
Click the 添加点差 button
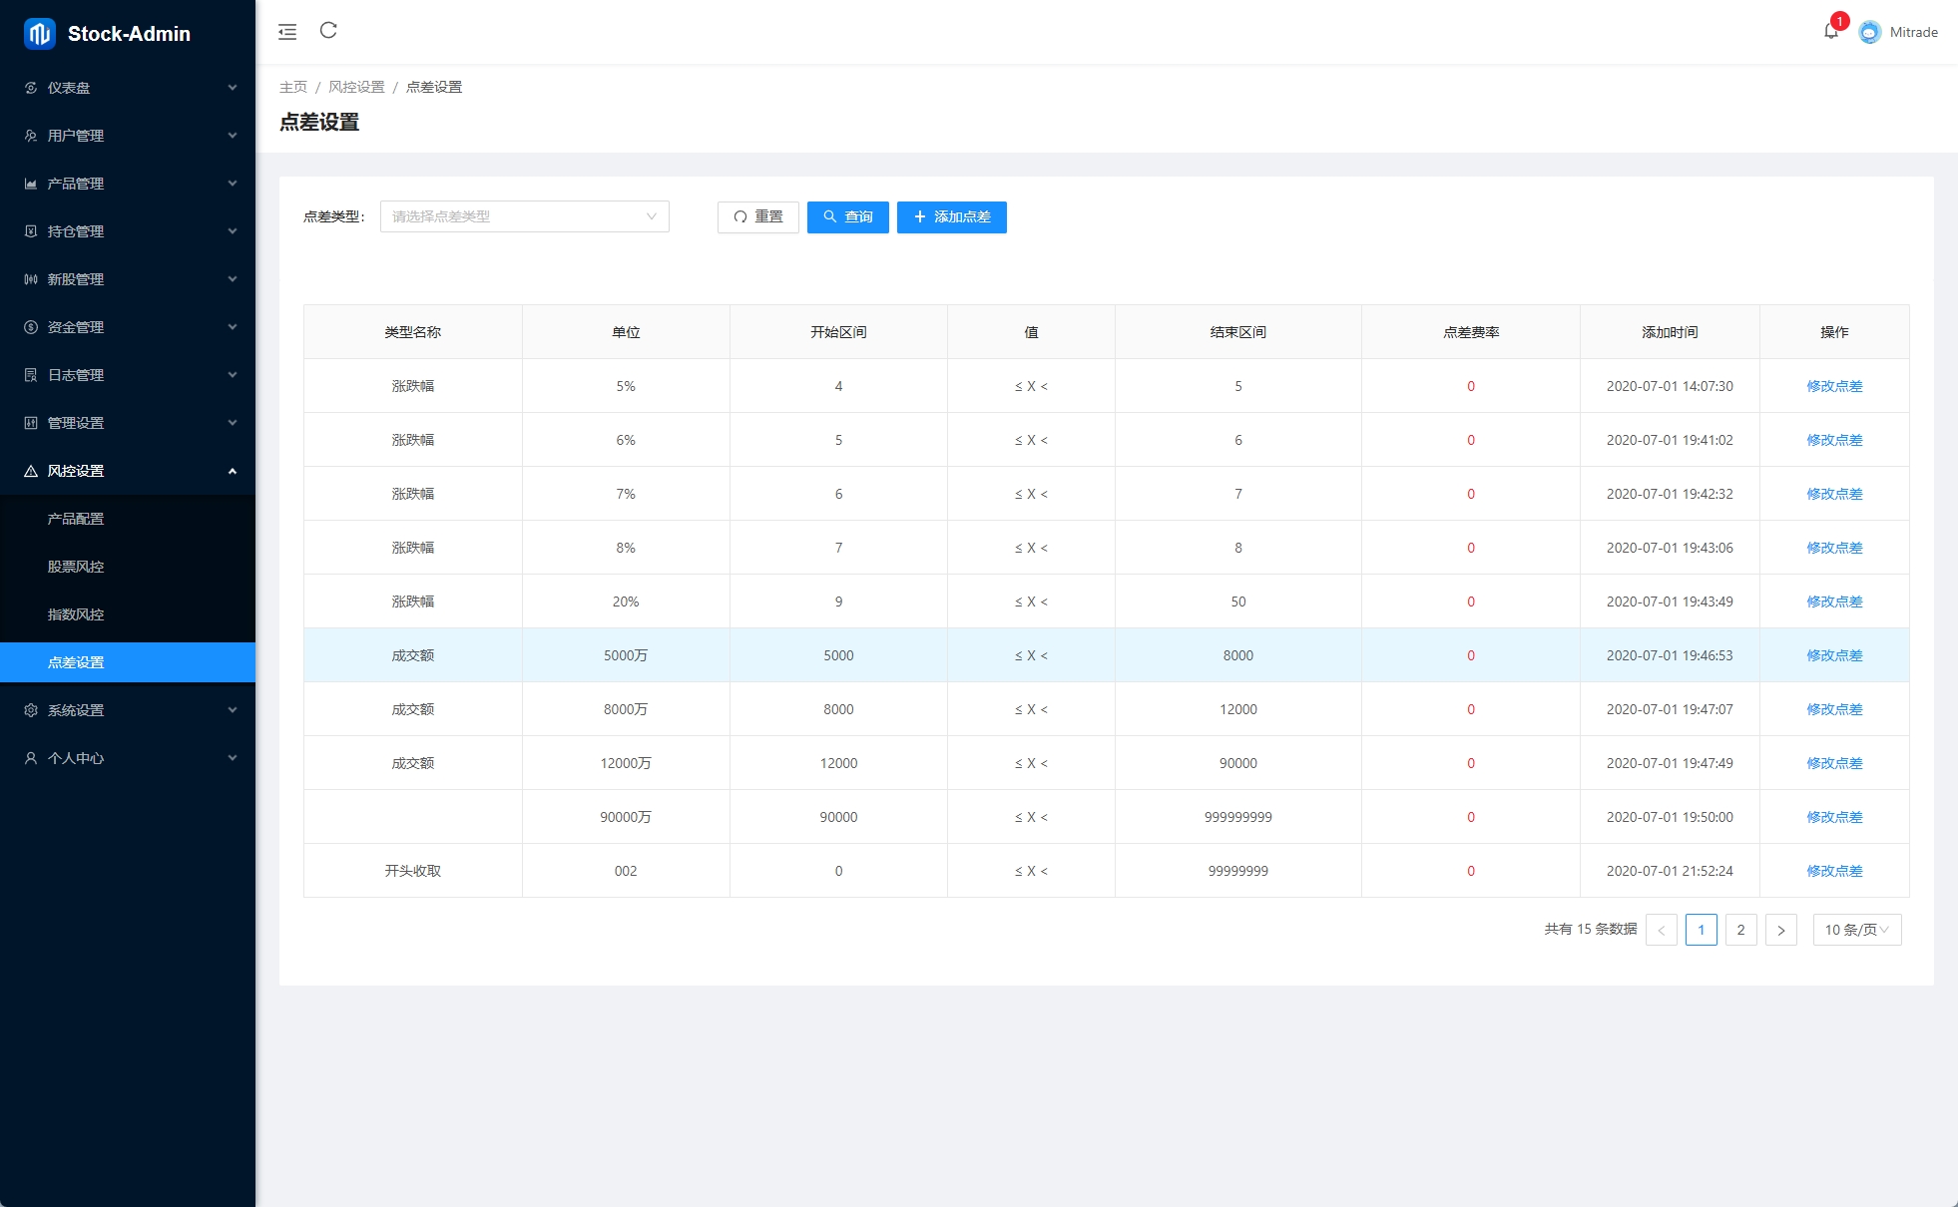pos(951,216)
